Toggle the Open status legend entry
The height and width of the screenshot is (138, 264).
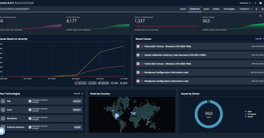click(248, 112)
